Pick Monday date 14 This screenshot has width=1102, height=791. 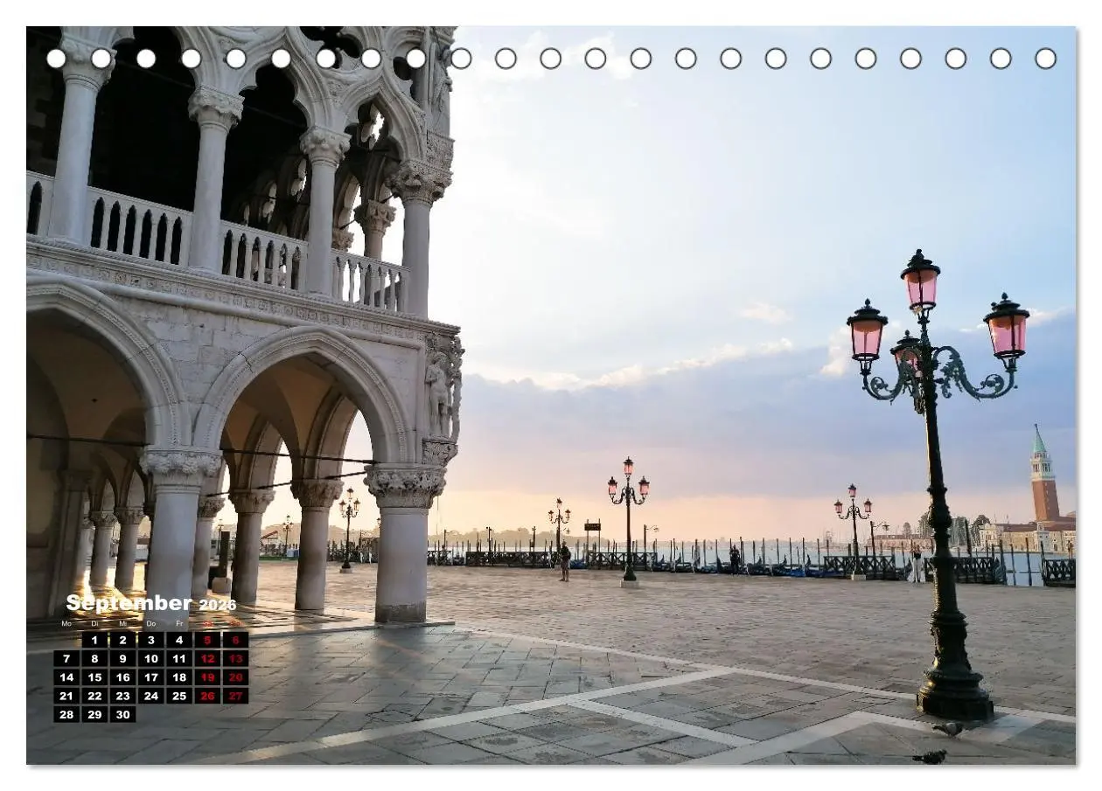(66, 677)
